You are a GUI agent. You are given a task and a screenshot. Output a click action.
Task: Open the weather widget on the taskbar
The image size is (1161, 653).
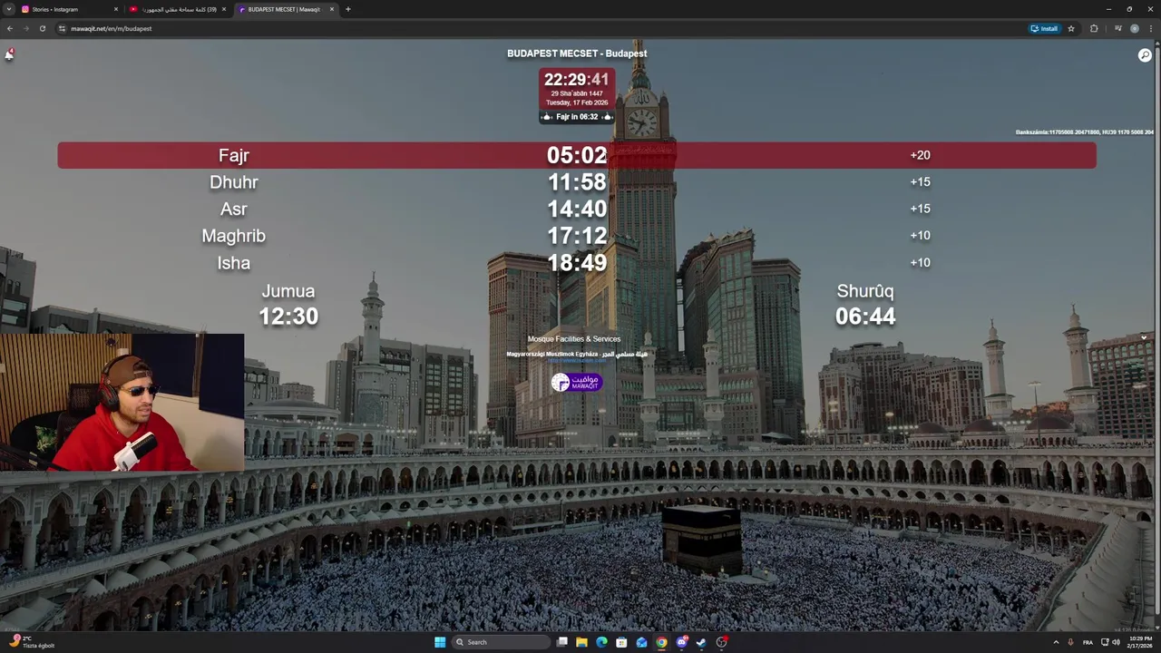pos(30,642)
